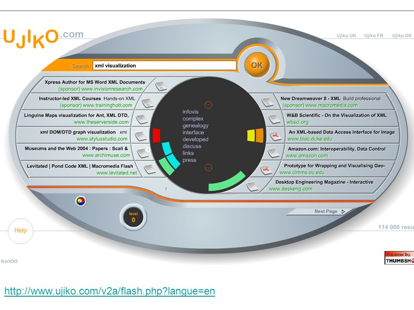
Task: Open PDF icon for XML-based Data Access result
Action: [276, 136]
